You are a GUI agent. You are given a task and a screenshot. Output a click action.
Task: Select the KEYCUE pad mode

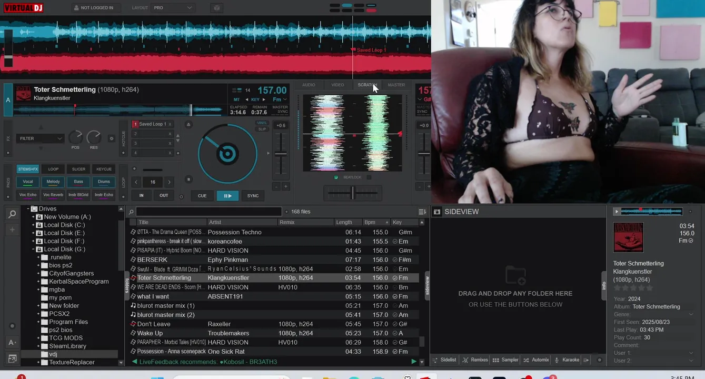104,169
